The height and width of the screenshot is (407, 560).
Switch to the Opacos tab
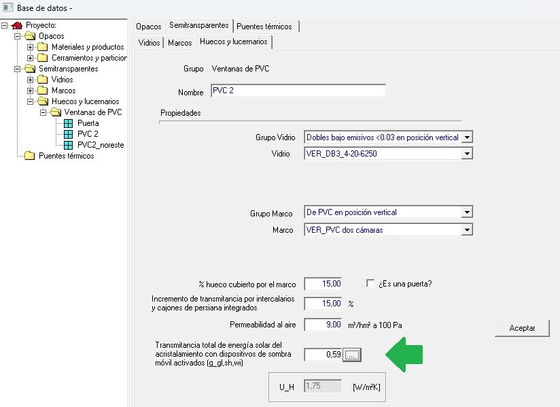click(x=149, y=27)
